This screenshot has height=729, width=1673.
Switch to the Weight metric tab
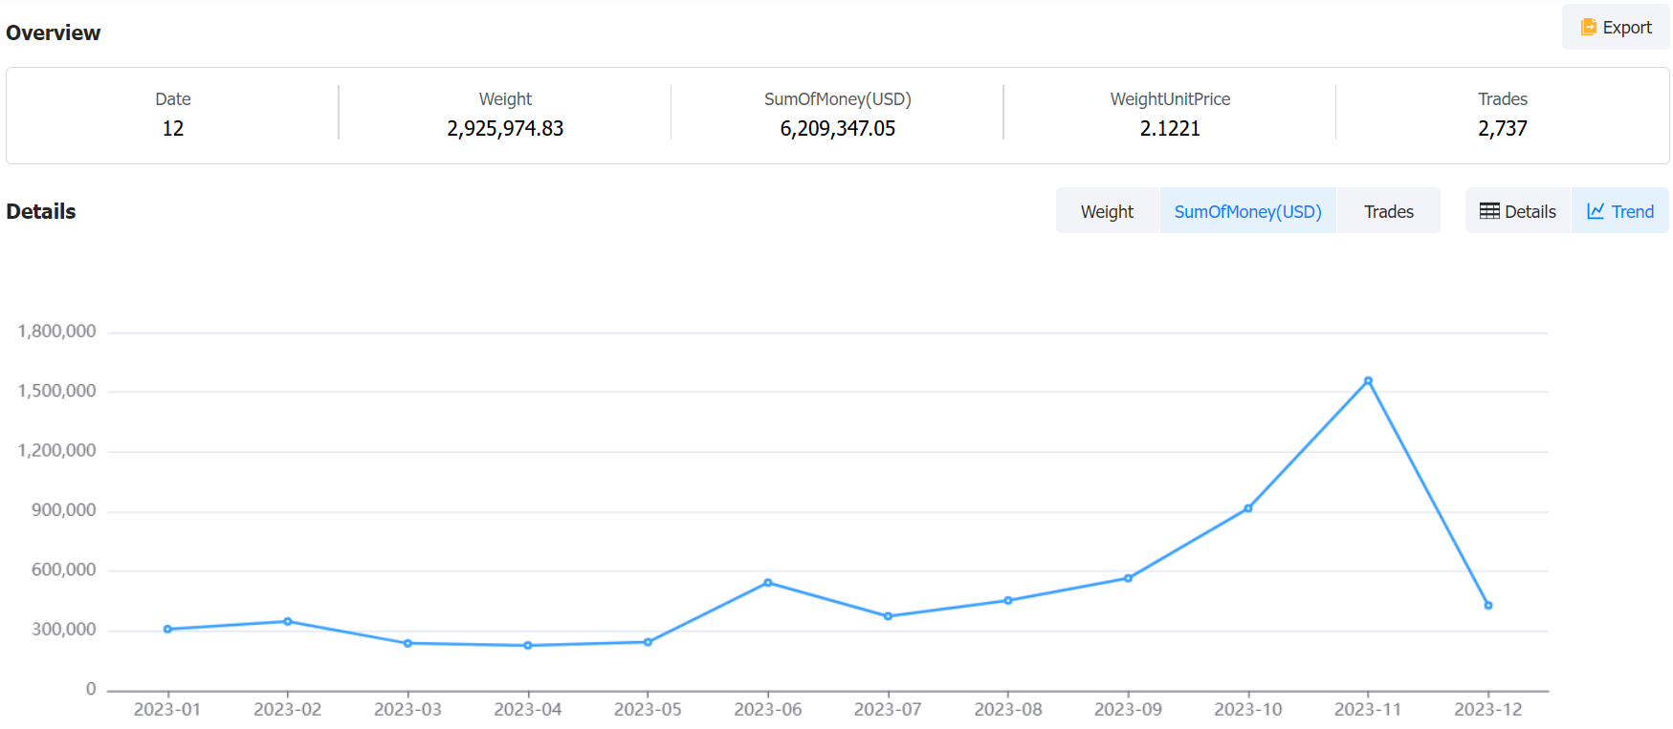[x=1107, y=211]
